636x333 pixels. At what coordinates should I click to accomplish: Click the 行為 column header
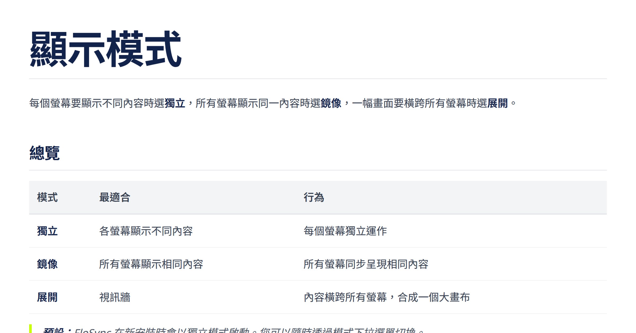(x=314, y=197)
